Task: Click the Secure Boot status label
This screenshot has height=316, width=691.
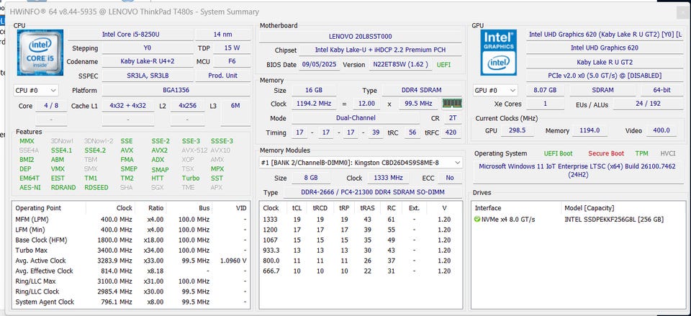Action: (605, 153)
